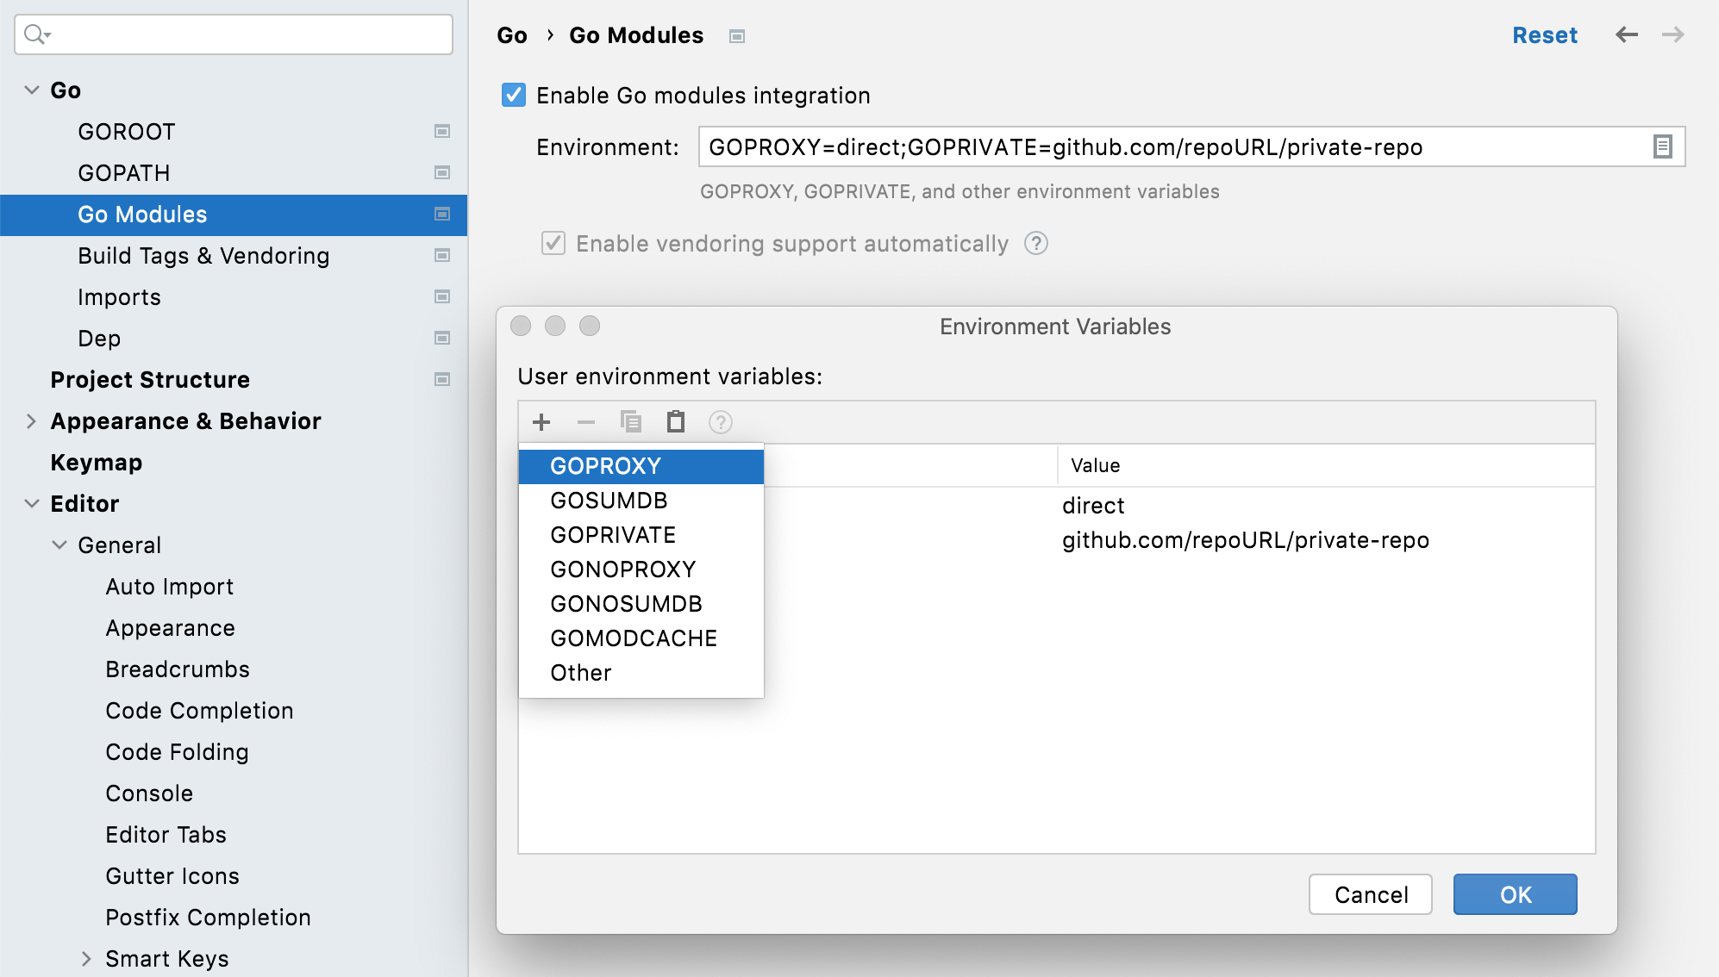Click project icon in Imports row
This screenshot has width=1719, height=977.
442,297
